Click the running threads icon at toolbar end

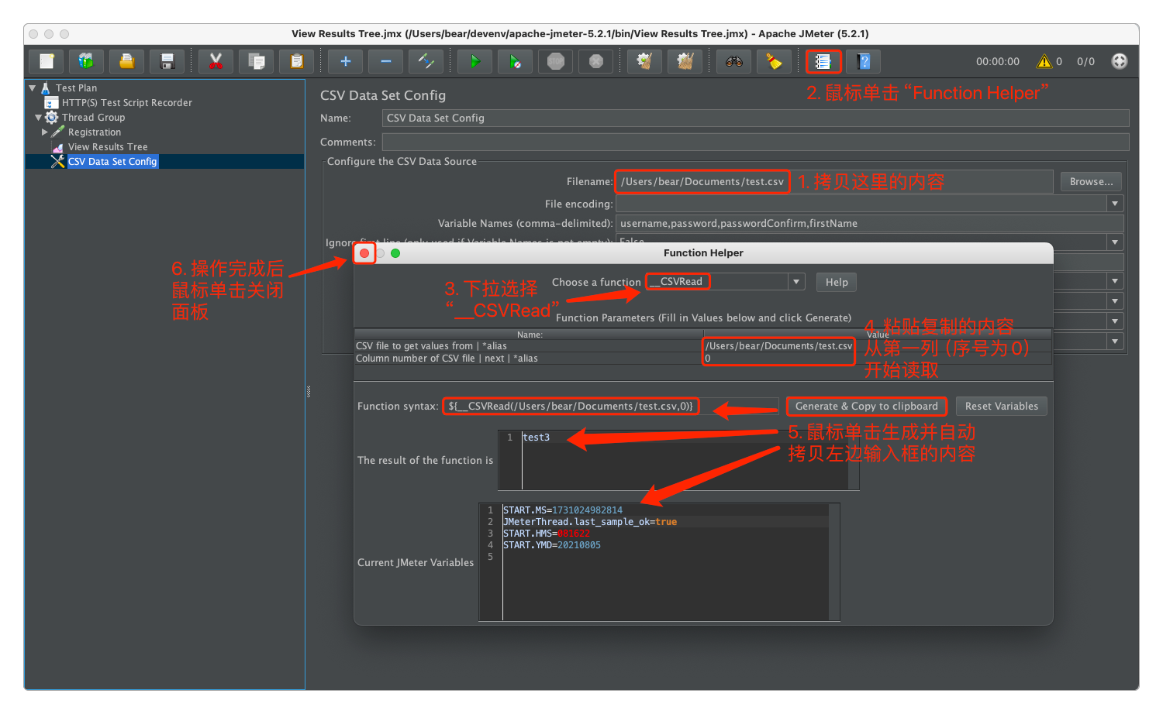click(1120, 61)
